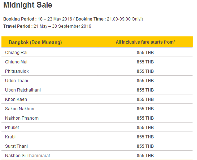Viewport: 197px width, 160px height.
Task: Click the Phitsanulok destination name
Action: pos(17,71)
